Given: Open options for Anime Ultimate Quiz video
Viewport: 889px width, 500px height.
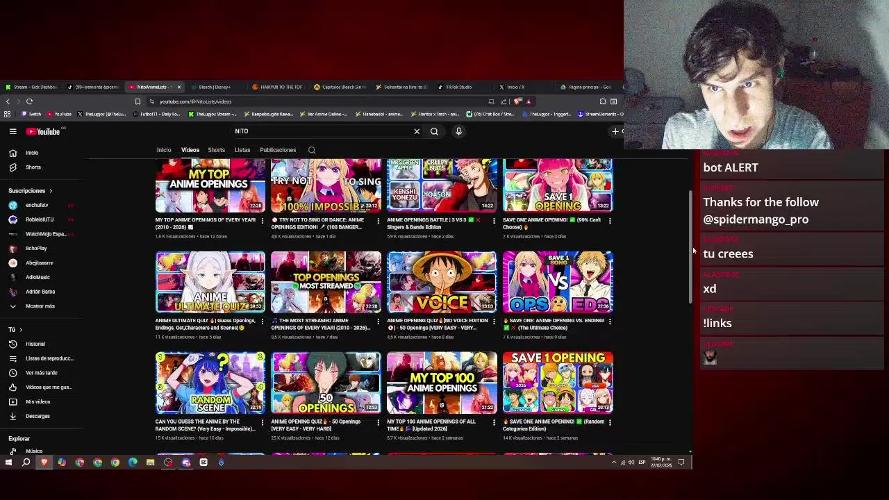Looking at the screenshot, I should [x=262, y=322].
